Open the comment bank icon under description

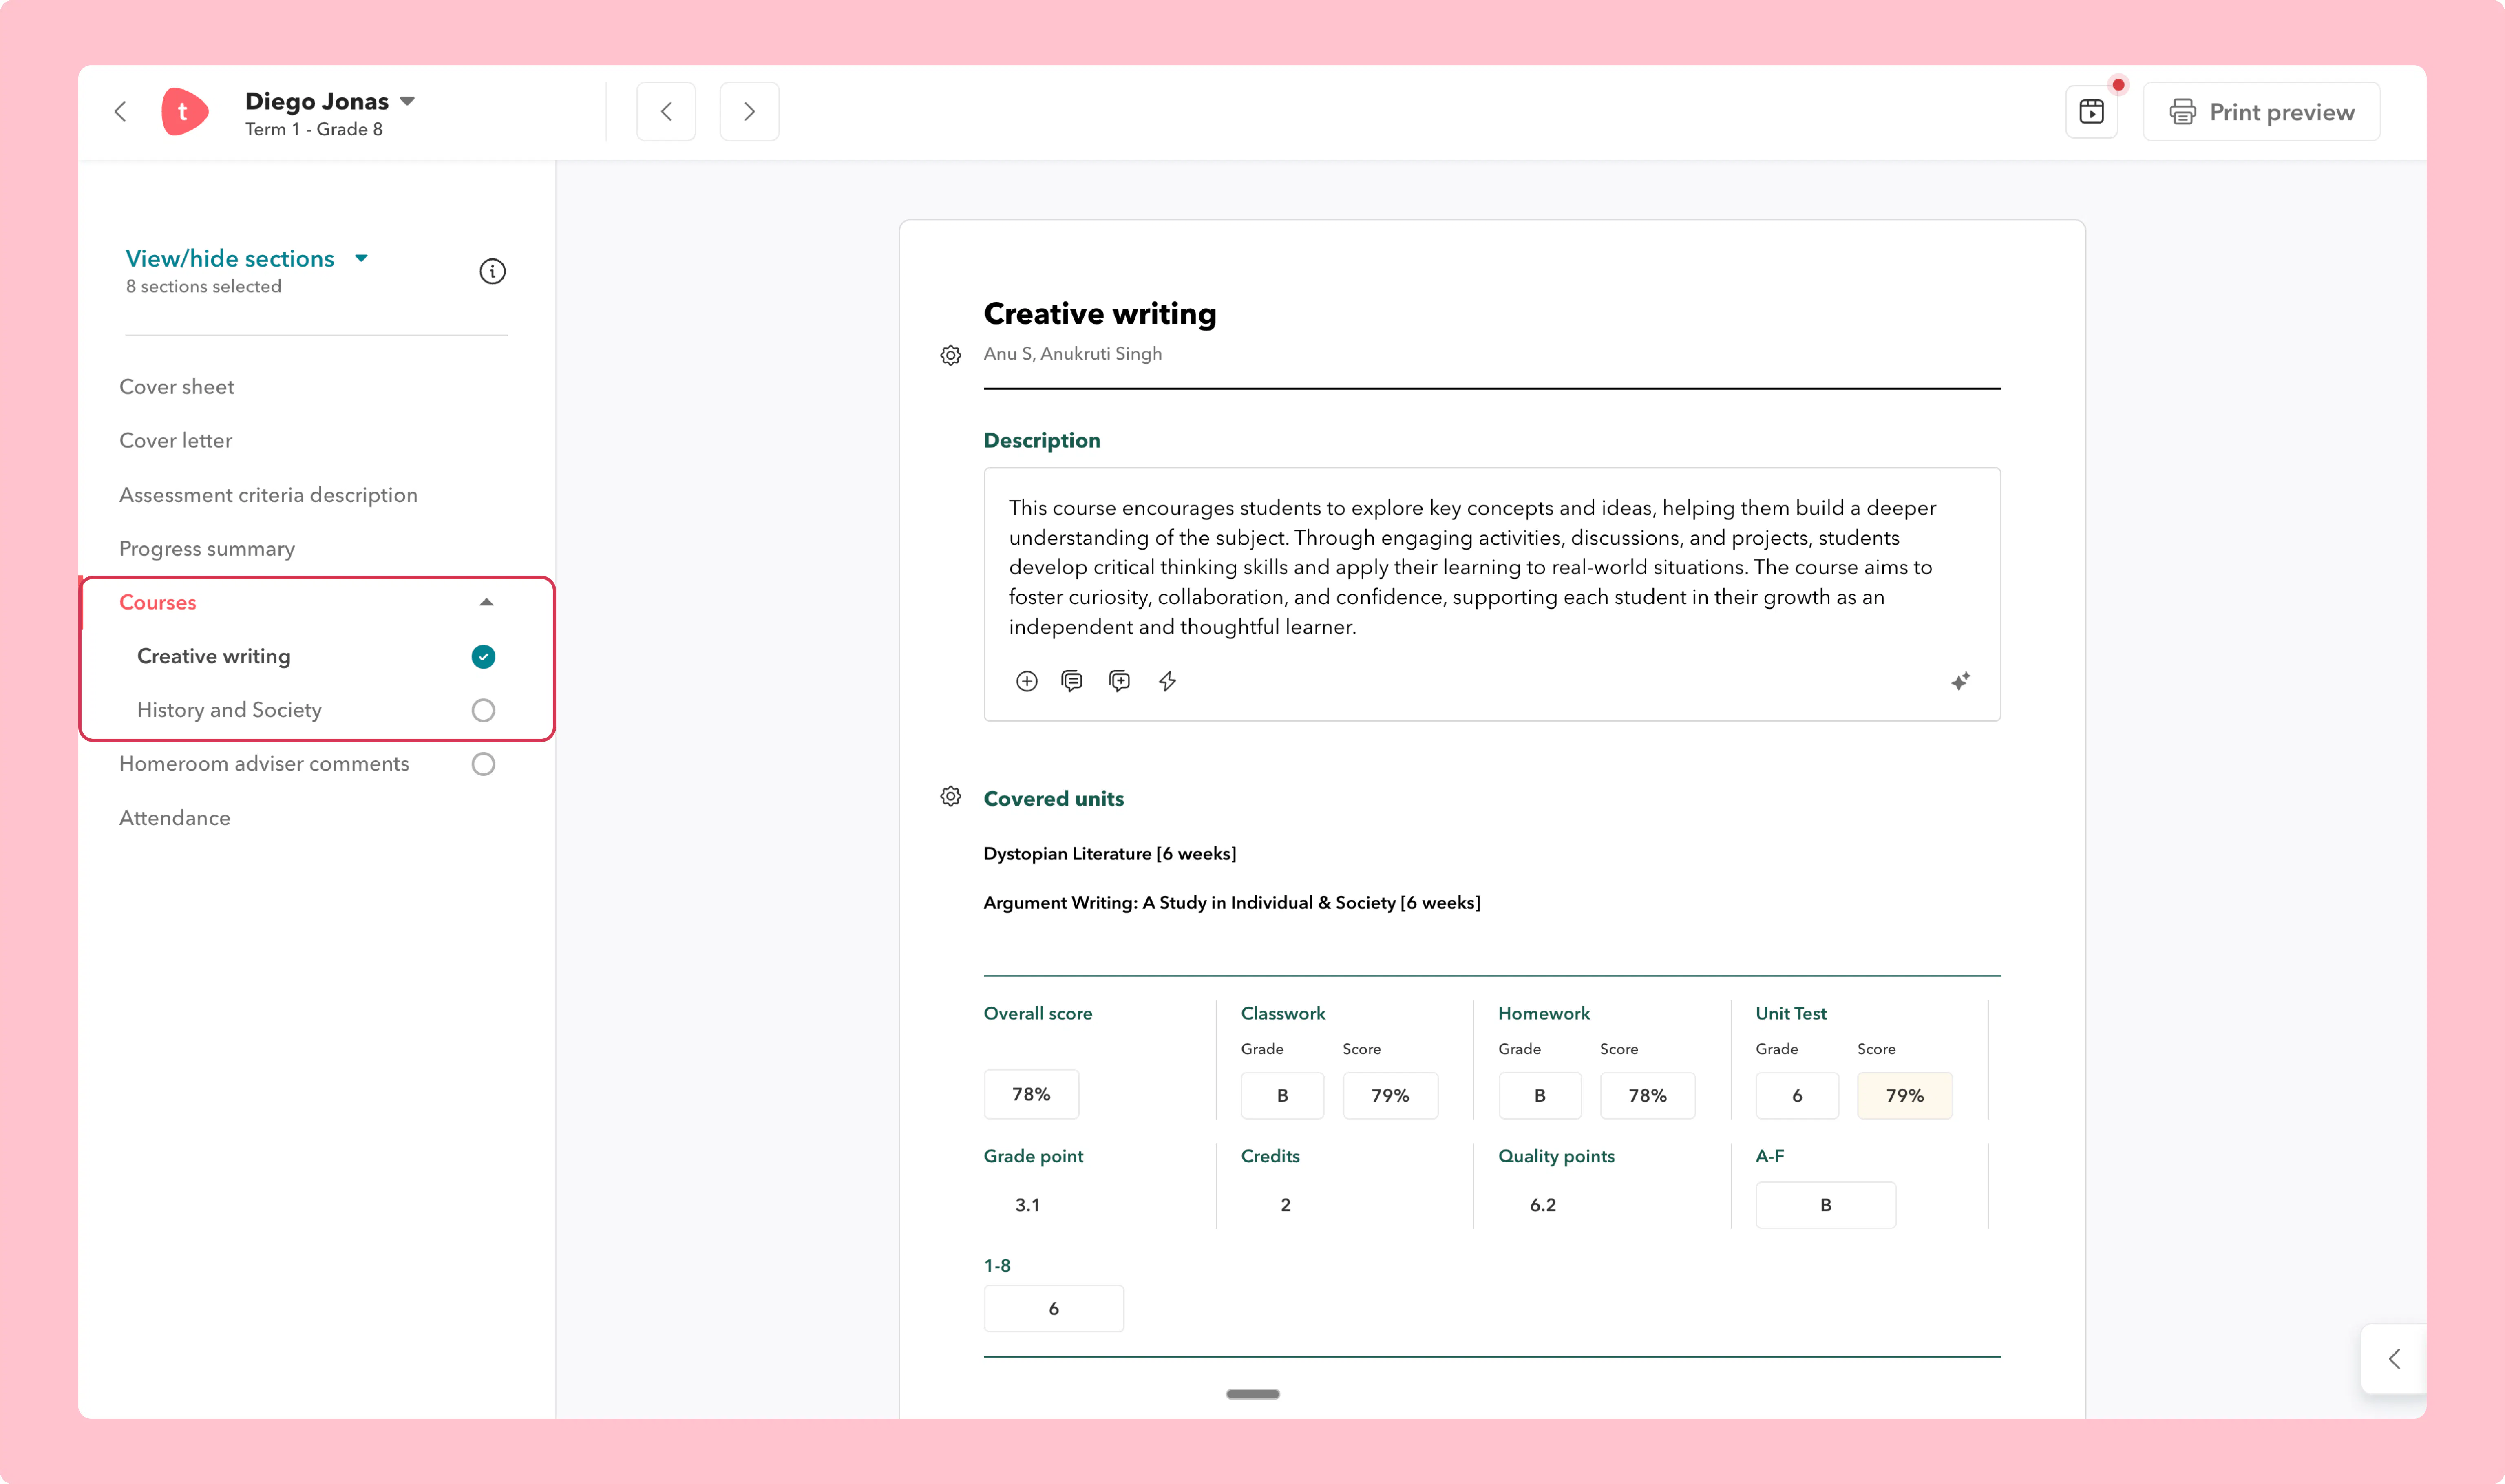(1072, 681)
